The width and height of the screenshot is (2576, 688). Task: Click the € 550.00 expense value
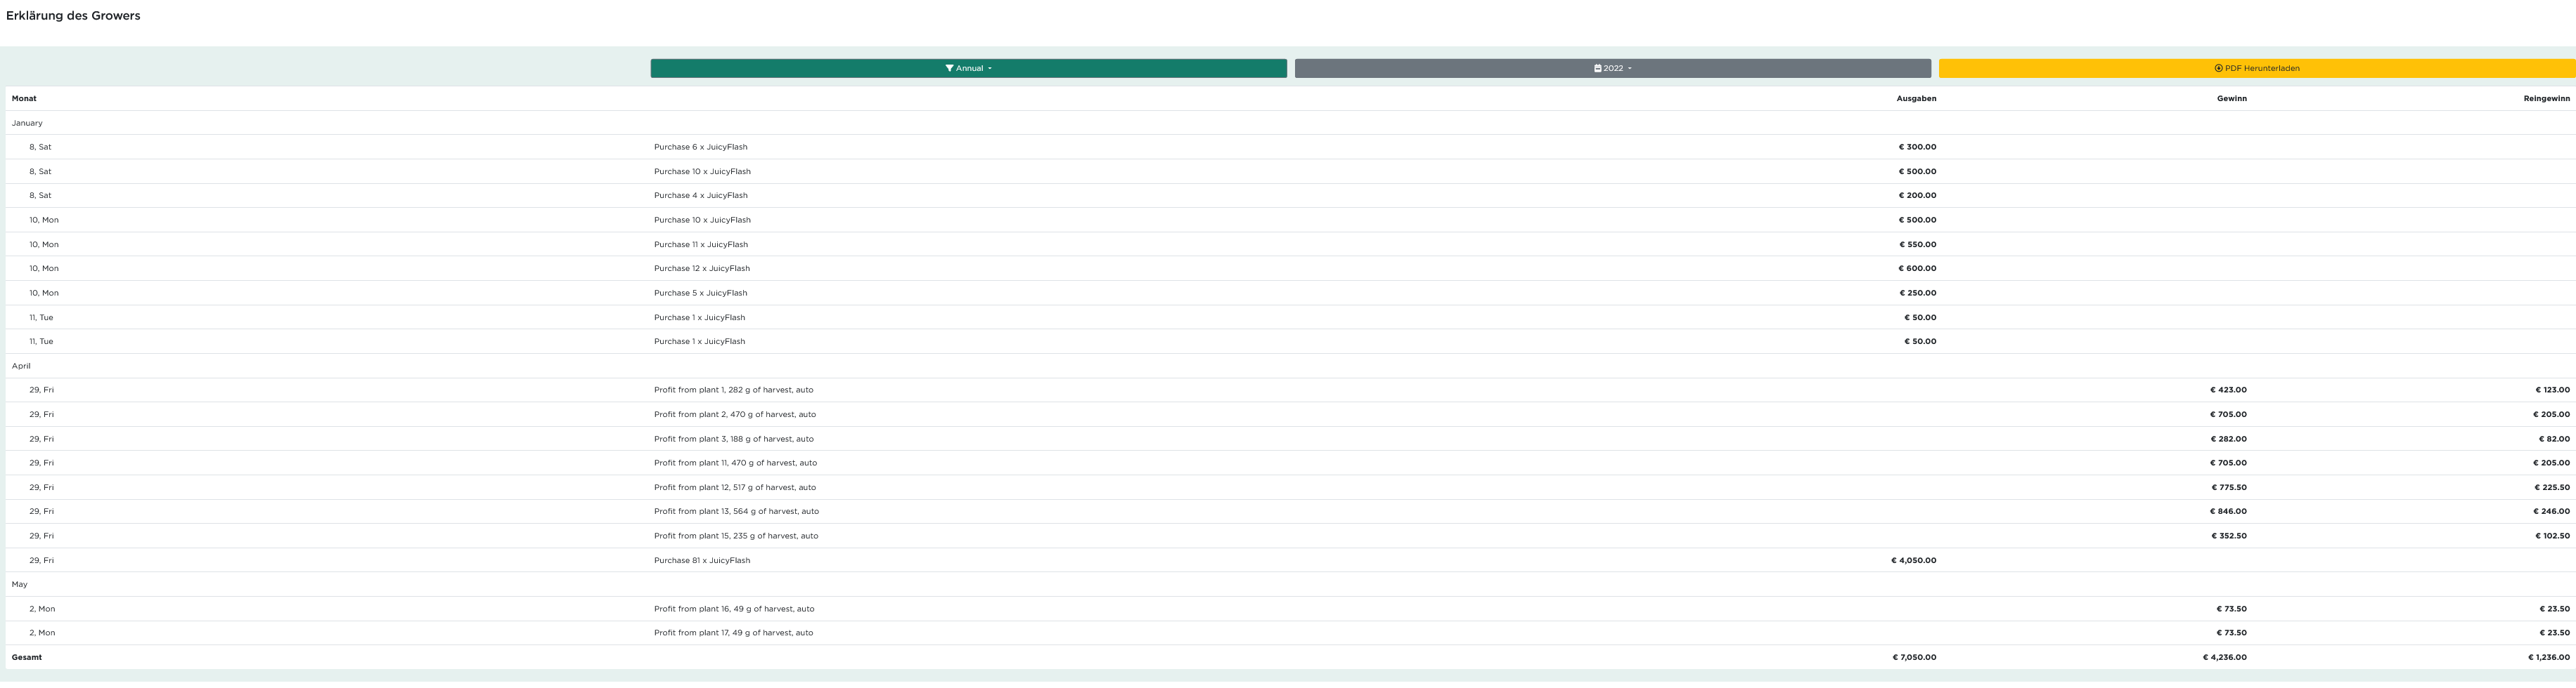click(1917, 244)
